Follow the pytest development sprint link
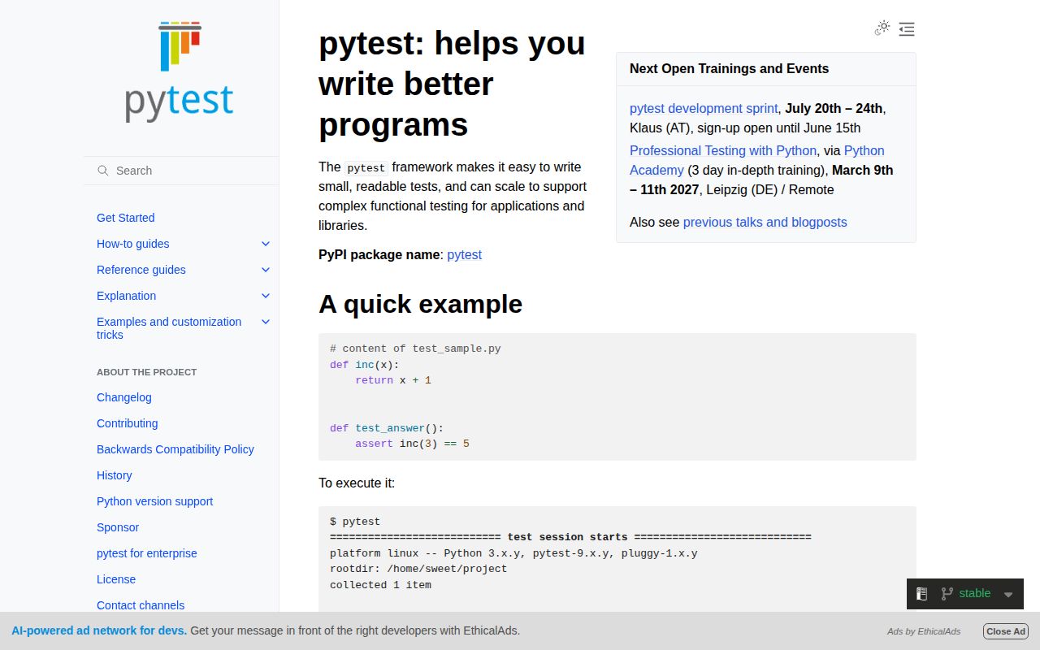This screenshot has width=1040, height=650. click(x=704, y=108)
